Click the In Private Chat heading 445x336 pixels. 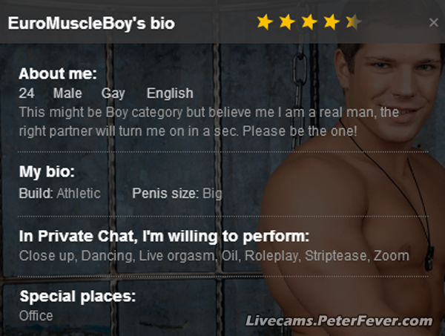coord(164,237)
